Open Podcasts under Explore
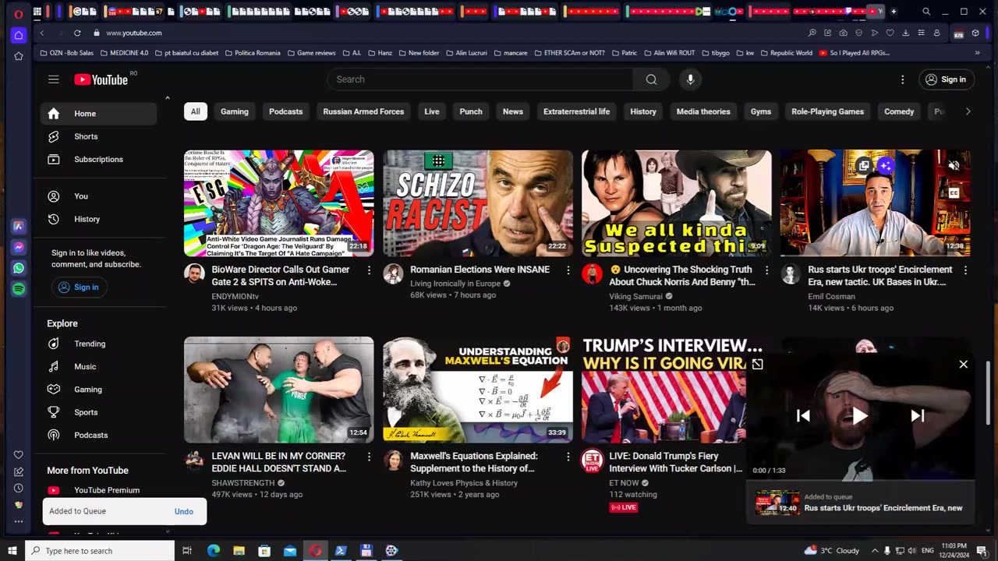The height and width of the screenshot is (561, 998). point(98,435)
